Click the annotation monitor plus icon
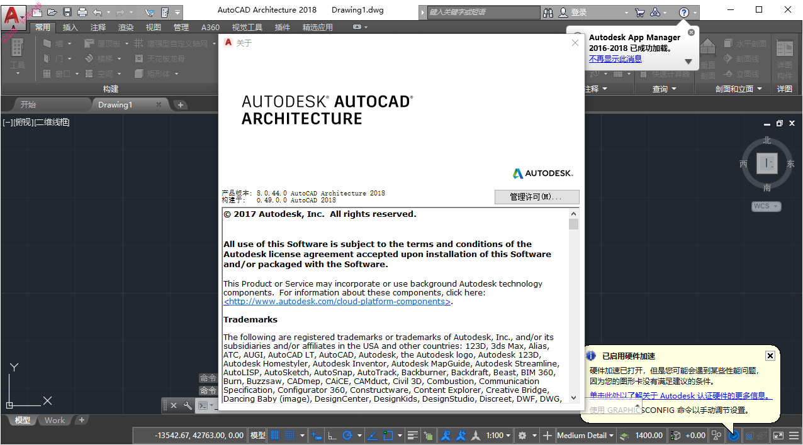Screen dimensions: 803x445 (x=547, y=435)
